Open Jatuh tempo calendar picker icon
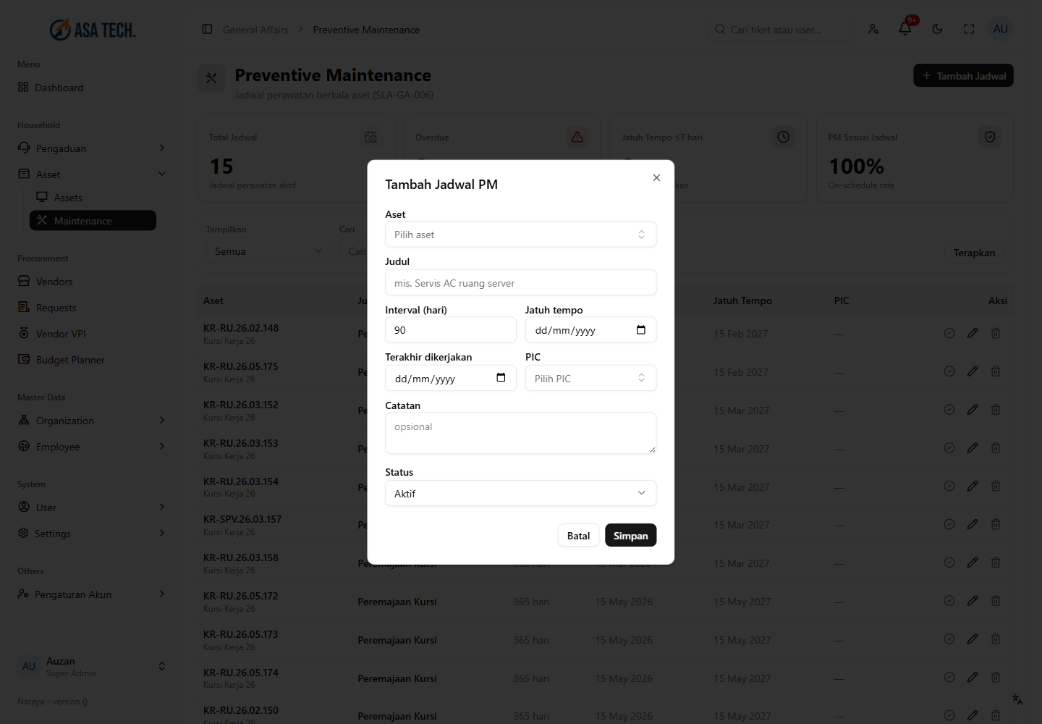1042x724 pixels. 640,330
